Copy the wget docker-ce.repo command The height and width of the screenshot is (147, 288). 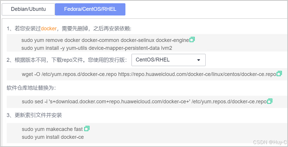coord(279,73)
